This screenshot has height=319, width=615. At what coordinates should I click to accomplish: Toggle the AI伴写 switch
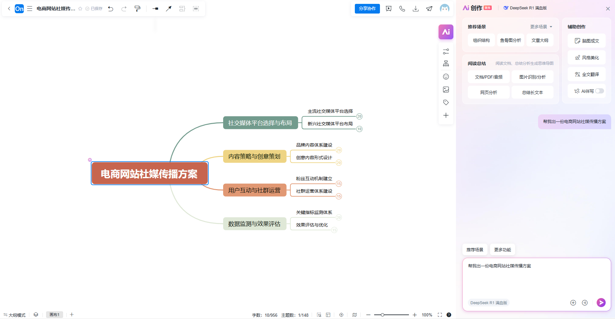599,91
